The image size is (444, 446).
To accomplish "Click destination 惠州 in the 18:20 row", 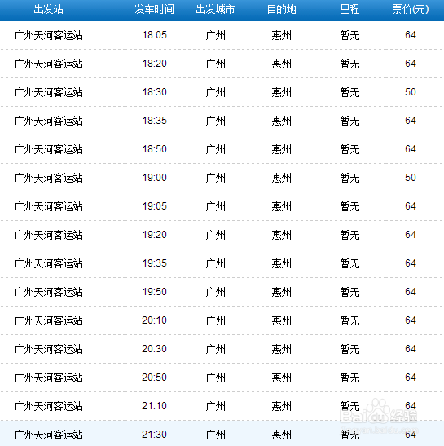I will point(281,64).
